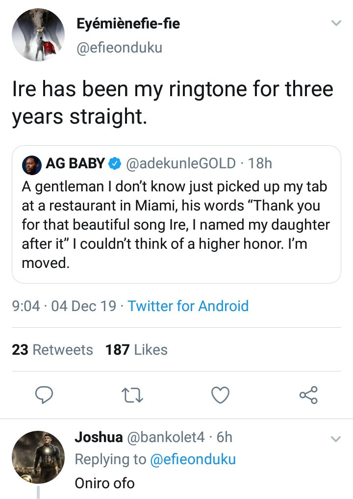Open Joshua's profile avatar
The image size is (353, 499).
coord(38,457)
